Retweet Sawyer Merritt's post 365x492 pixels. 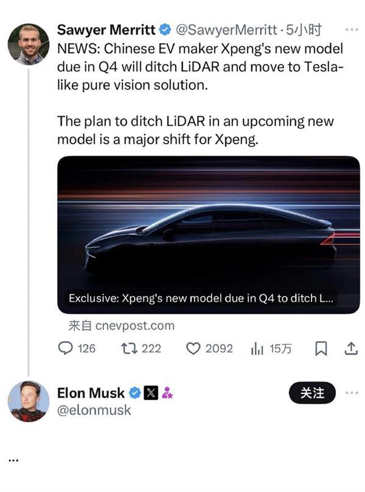point(128,348)
